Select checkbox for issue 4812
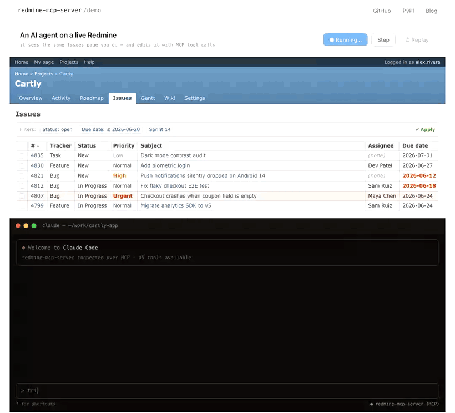Screen dimensions: 455x413 (x=22, y=186)
